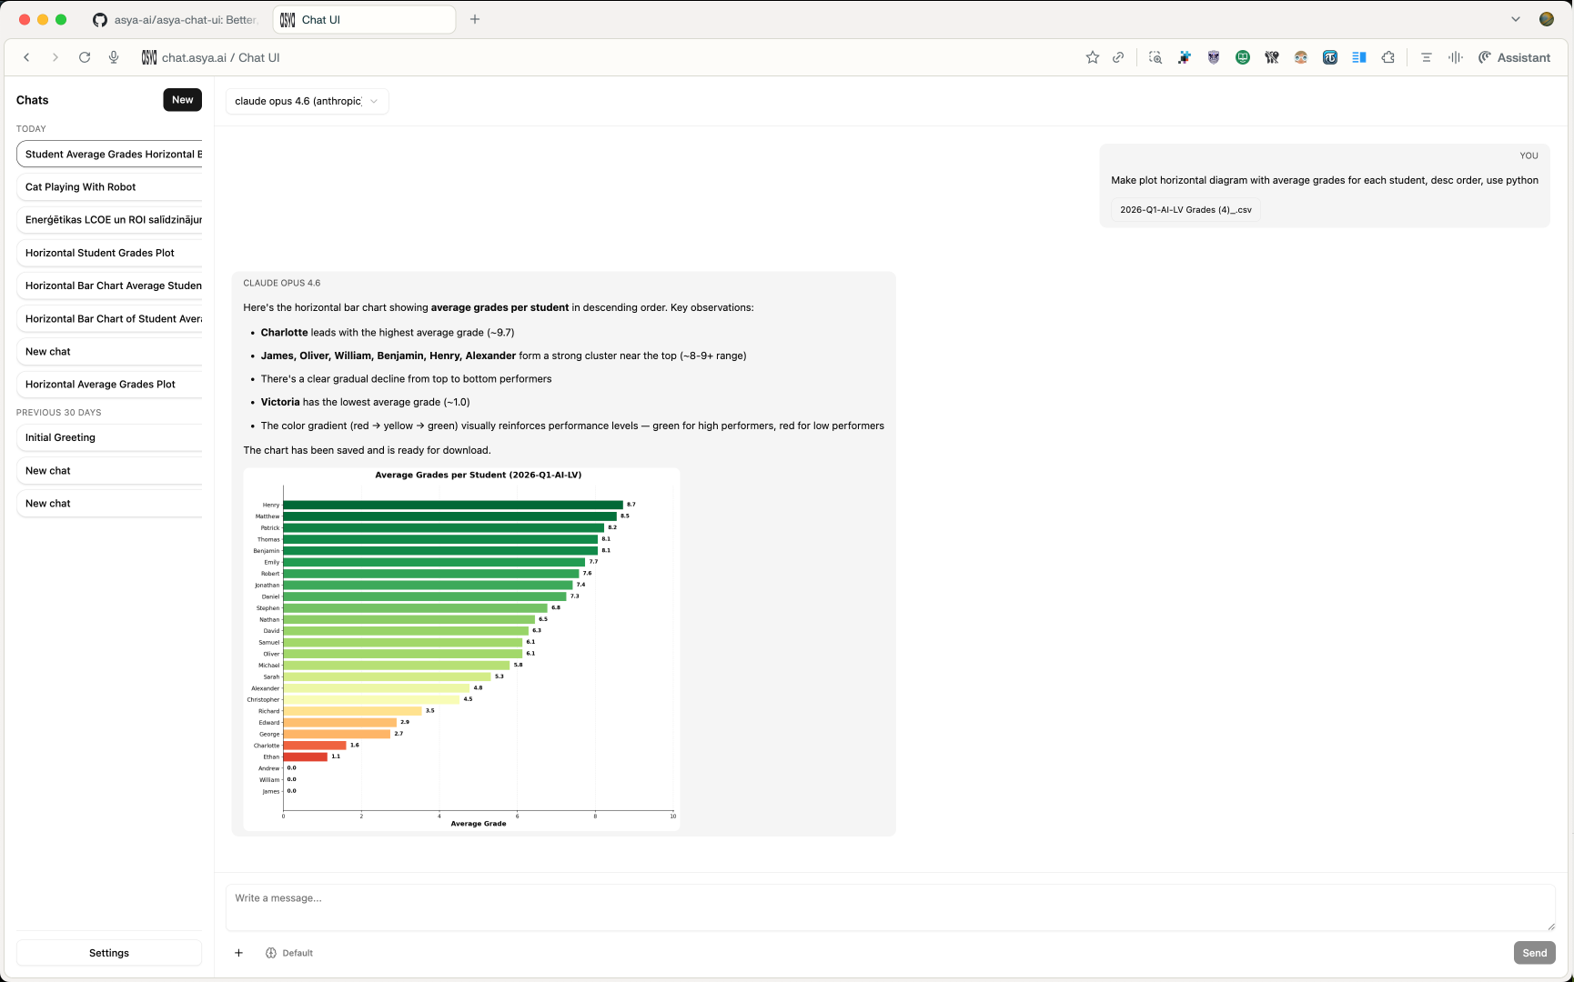Expand the browser tab list chevron
Viewport: 1574px width, 982px height.
(x=1515, y=19)
